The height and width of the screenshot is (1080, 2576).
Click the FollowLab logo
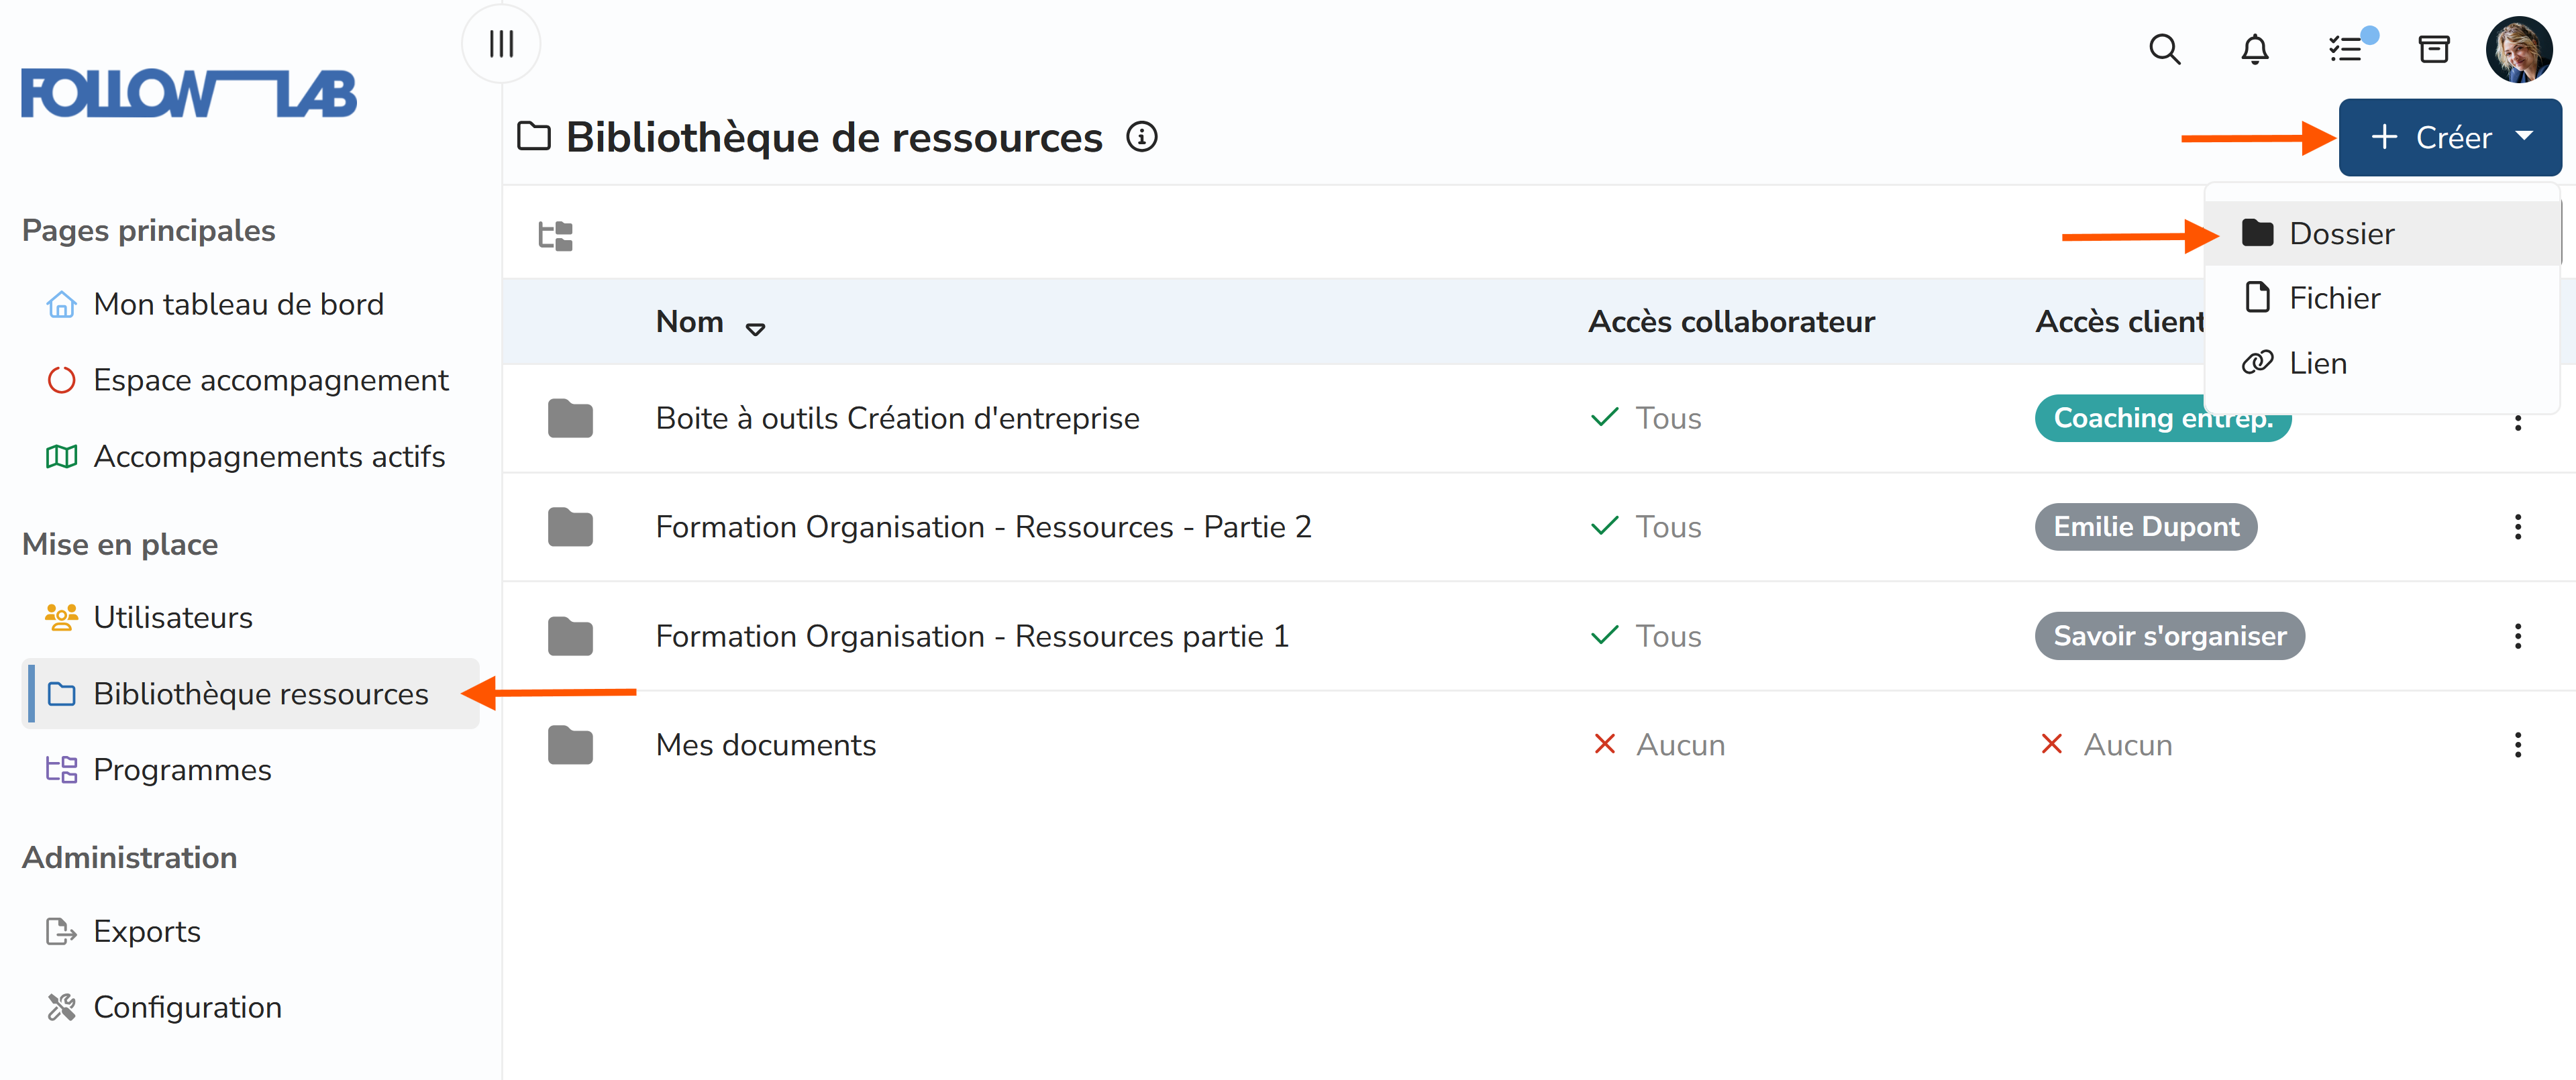tap(189, 93)
